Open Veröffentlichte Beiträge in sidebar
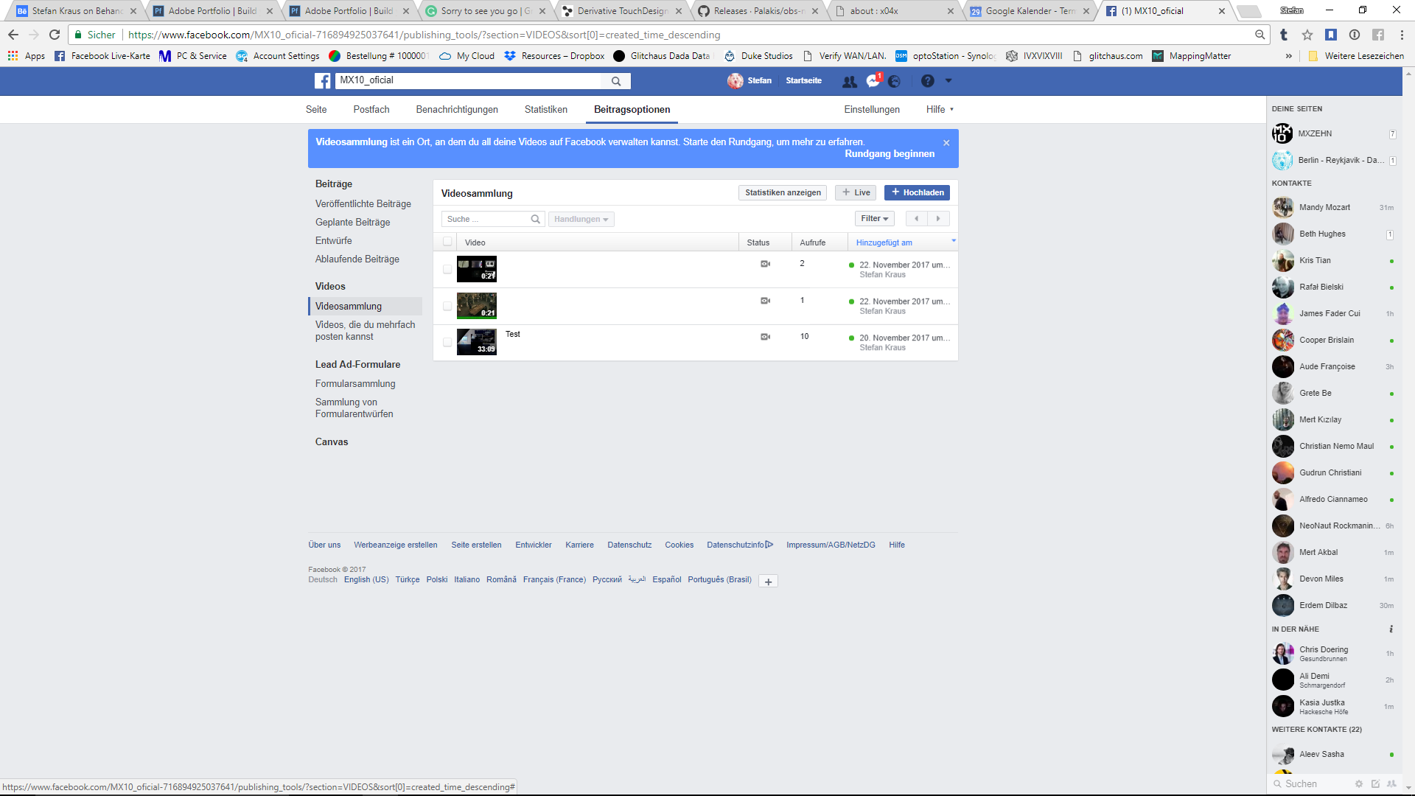 363,204
